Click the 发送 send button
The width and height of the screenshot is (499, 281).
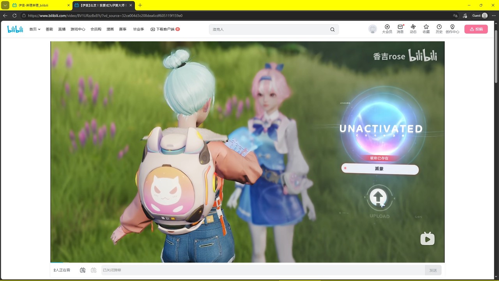click(433, 270)
